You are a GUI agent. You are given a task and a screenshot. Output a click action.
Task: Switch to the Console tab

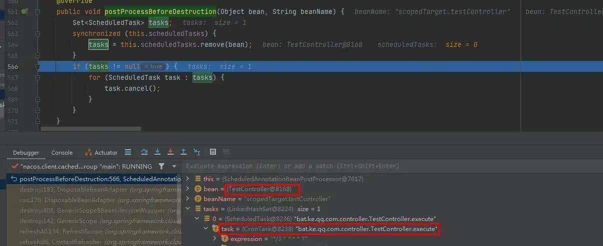[62, 153]
